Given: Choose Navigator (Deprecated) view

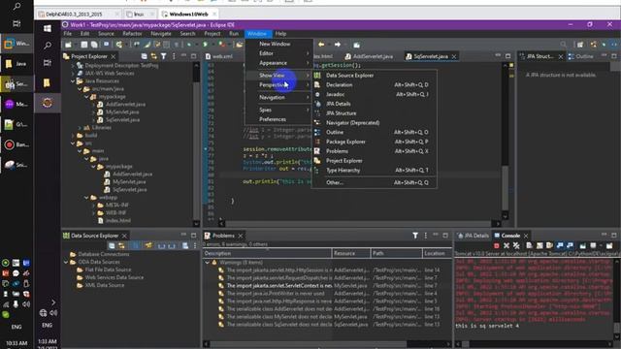Looking at the screenshot, I should tap(374, 123).
